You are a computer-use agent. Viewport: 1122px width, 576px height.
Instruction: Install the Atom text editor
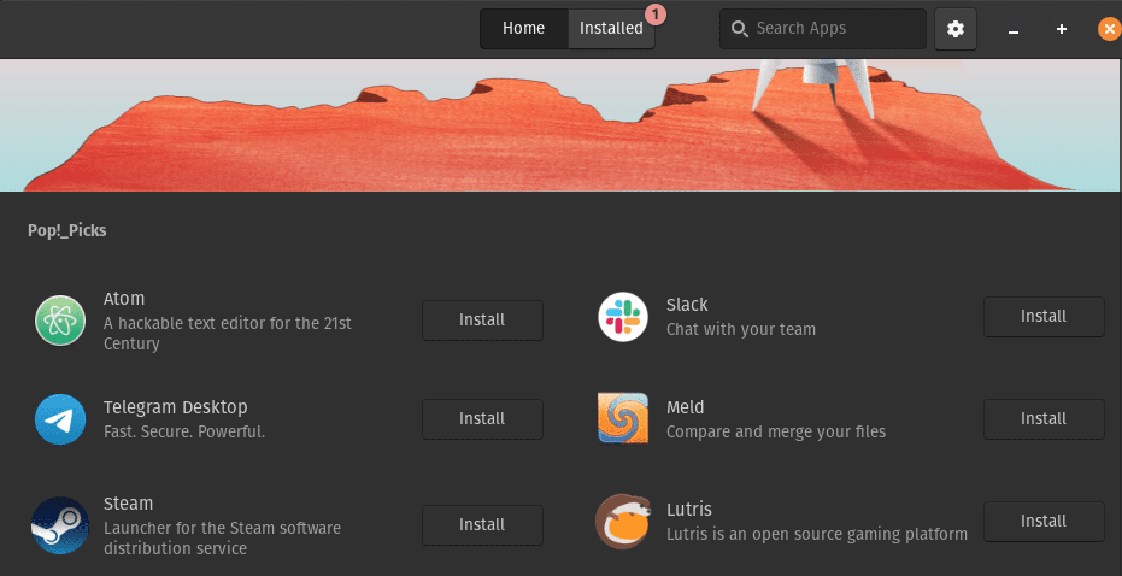point(482,320)
